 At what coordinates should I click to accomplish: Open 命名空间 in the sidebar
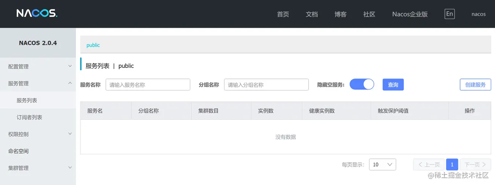[38, 151]
